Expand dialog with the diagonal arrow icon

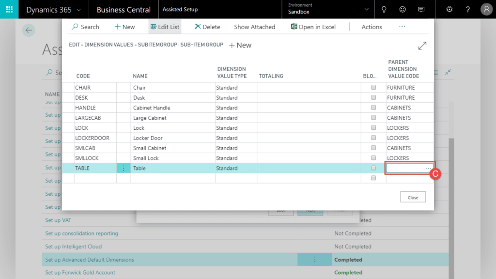pyautogui.click(x=422, y=46)
